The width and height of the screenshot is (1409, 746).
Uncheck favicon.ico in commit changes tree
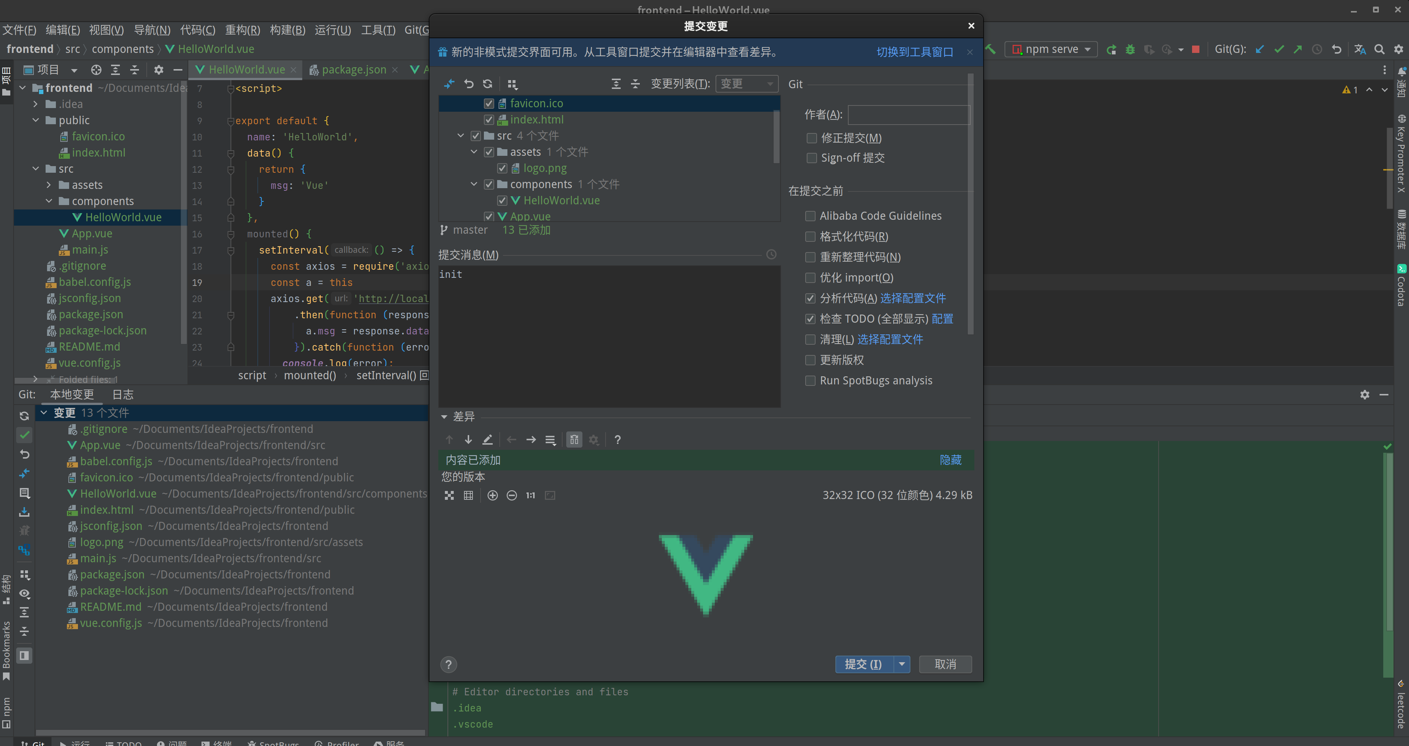click(489, 103)
